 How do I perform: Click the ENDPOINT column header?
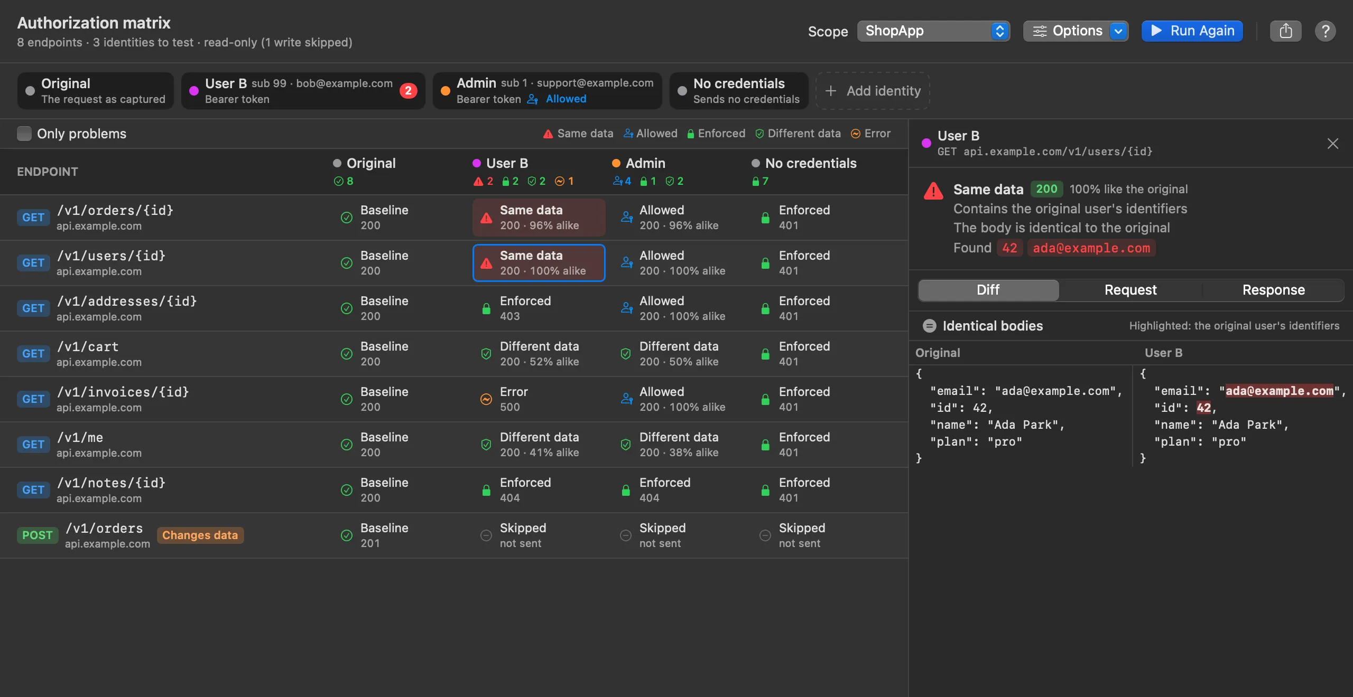click(48, 172)
